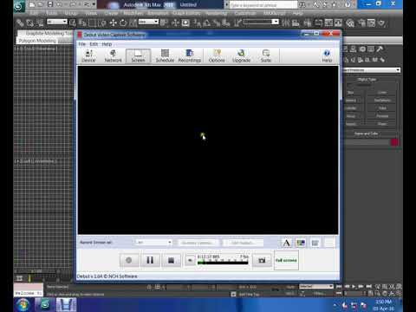Click the red object color swatch
The width and height of the screenshot is (416, 312).
(394, 142)
